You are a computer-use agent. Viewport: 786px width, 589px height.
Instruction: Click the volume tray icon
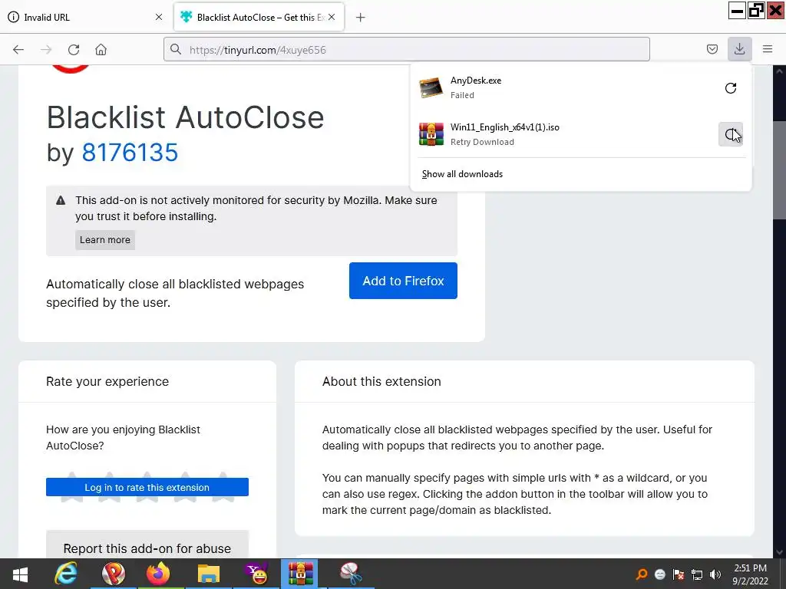(715, 574)
